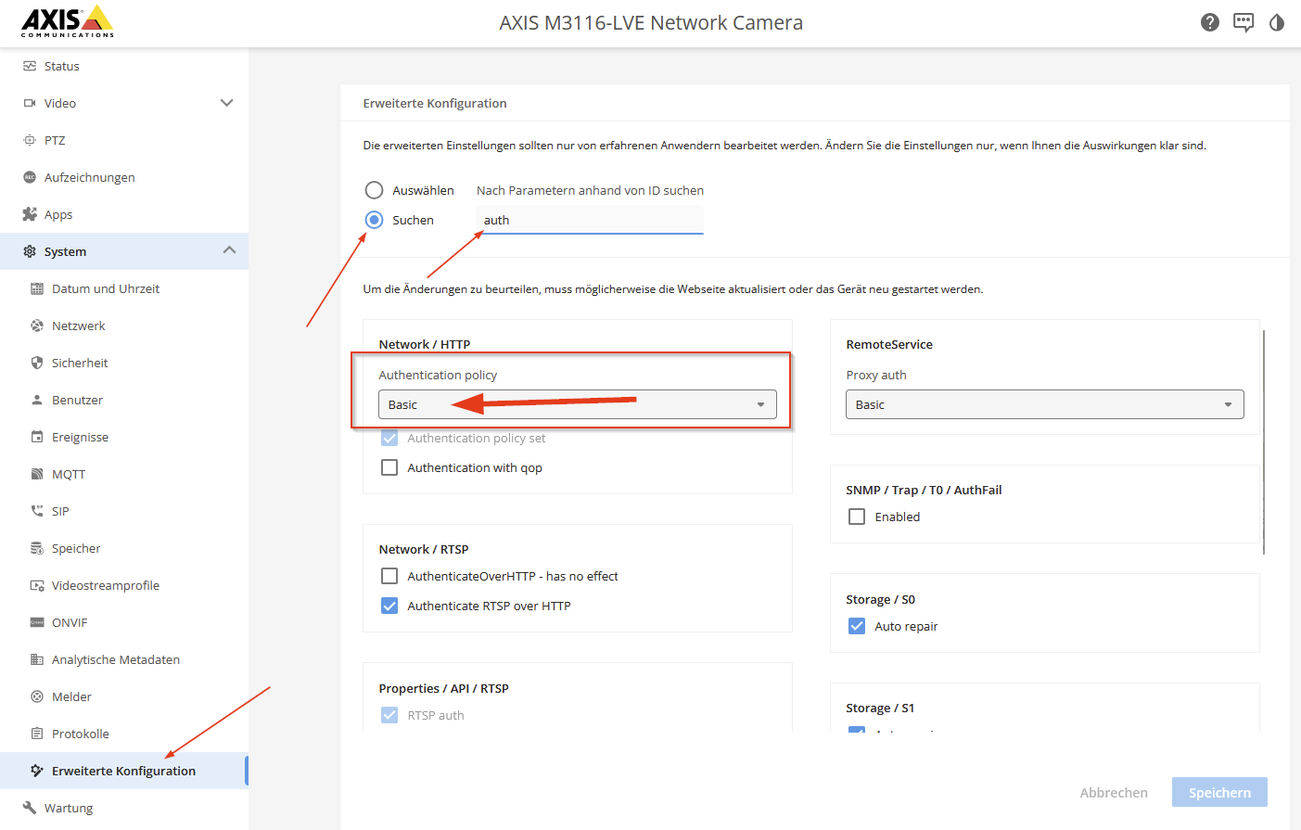Screen dimensions: 1301x830
Task: Open the Authentication policy dropdown
Action: click(x=577, y=404)
